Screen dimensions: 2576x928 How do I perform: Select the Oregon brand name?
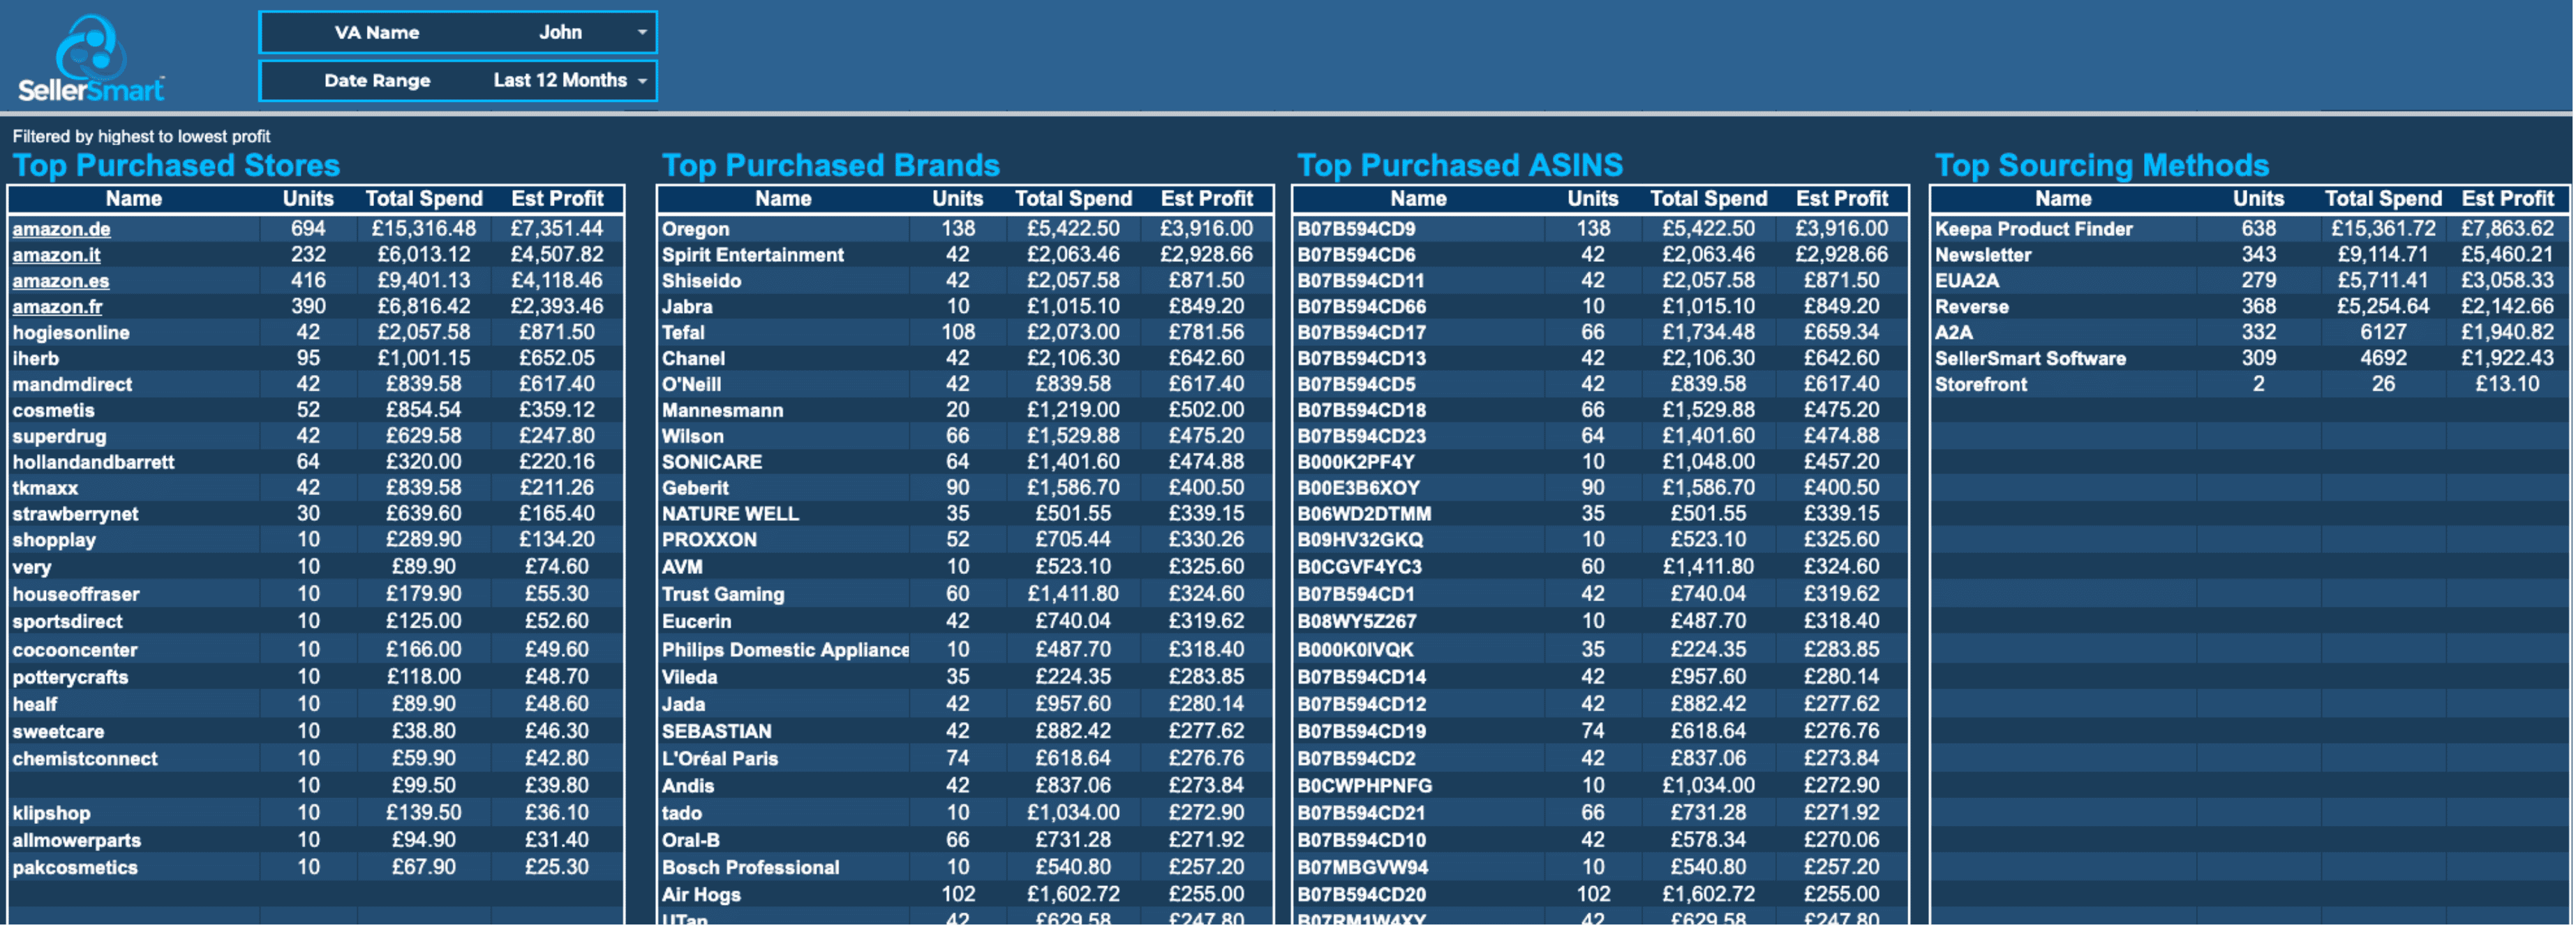tap(696, 229)
